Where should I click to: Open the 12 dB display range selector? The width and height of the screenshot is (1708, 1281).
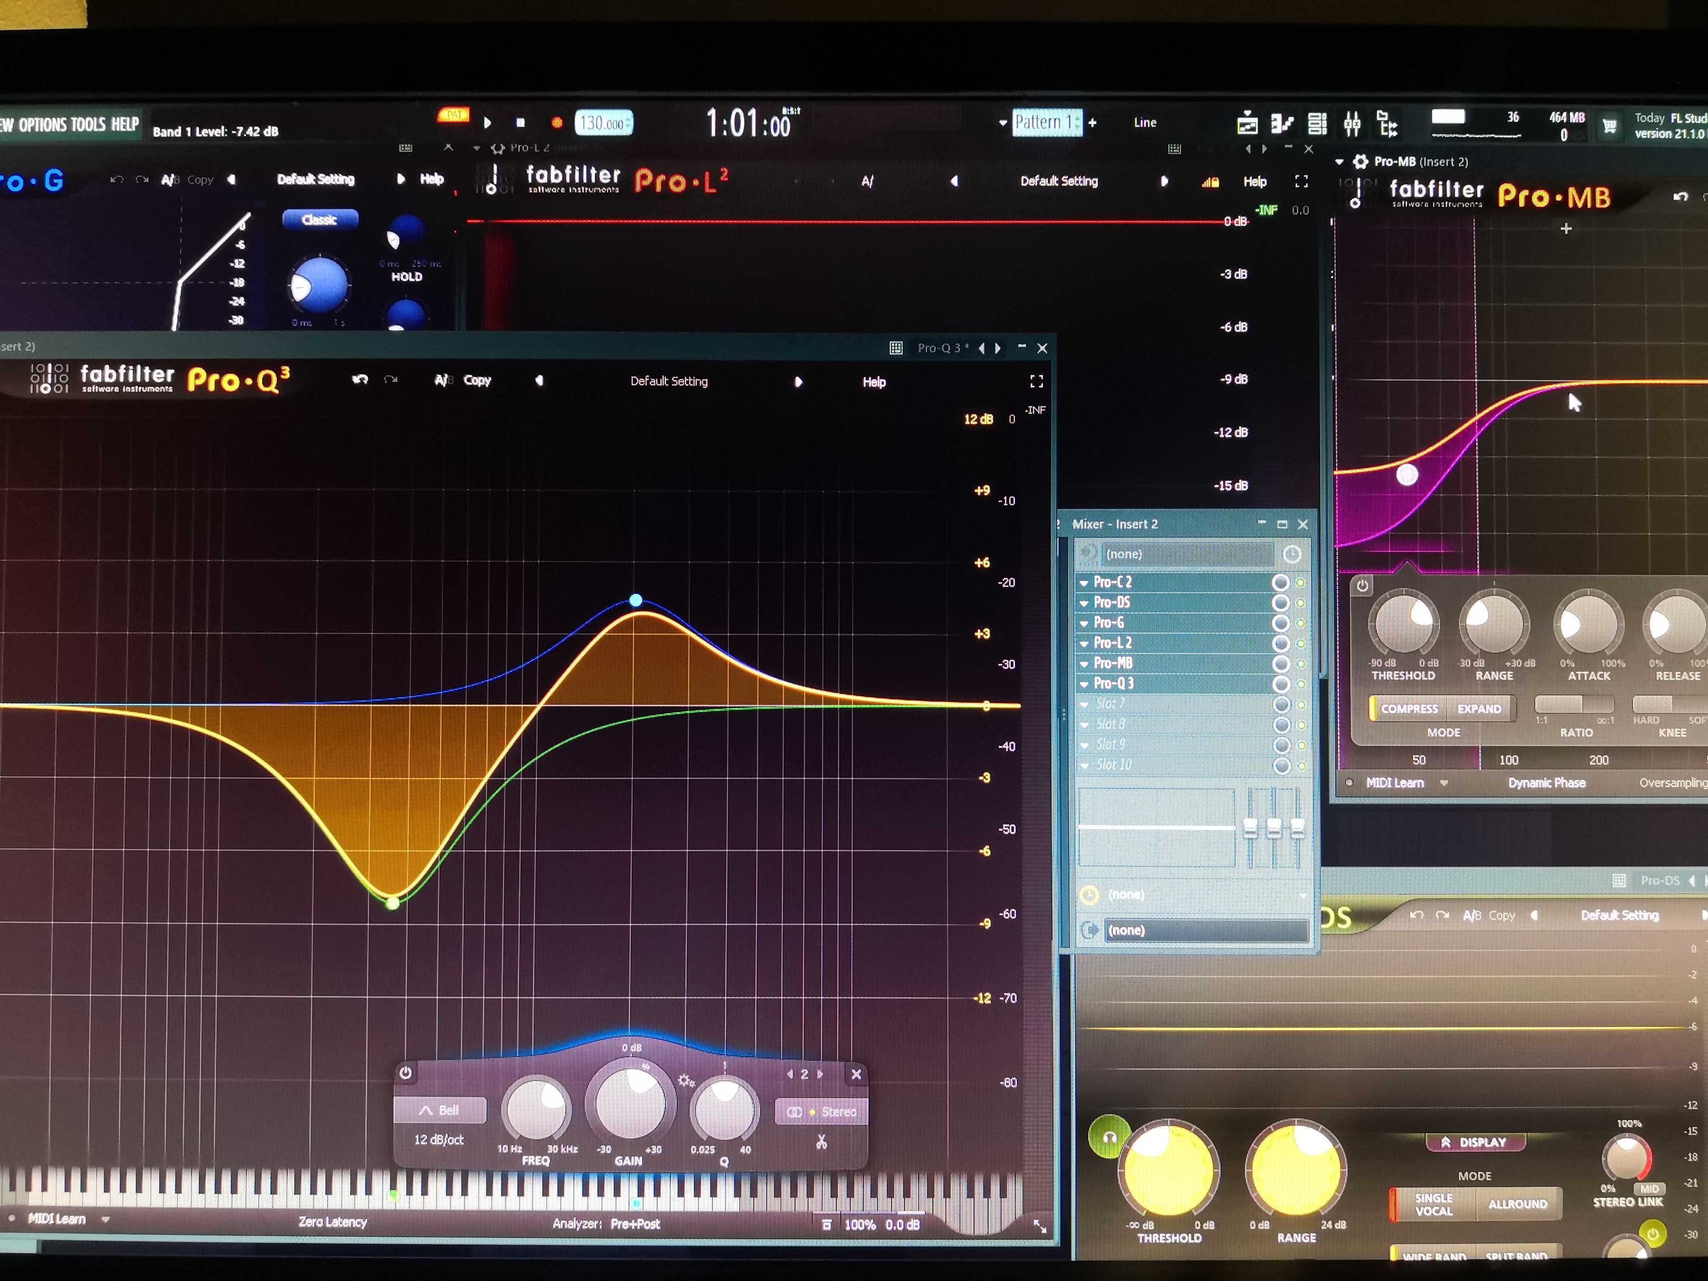point(978,419)
